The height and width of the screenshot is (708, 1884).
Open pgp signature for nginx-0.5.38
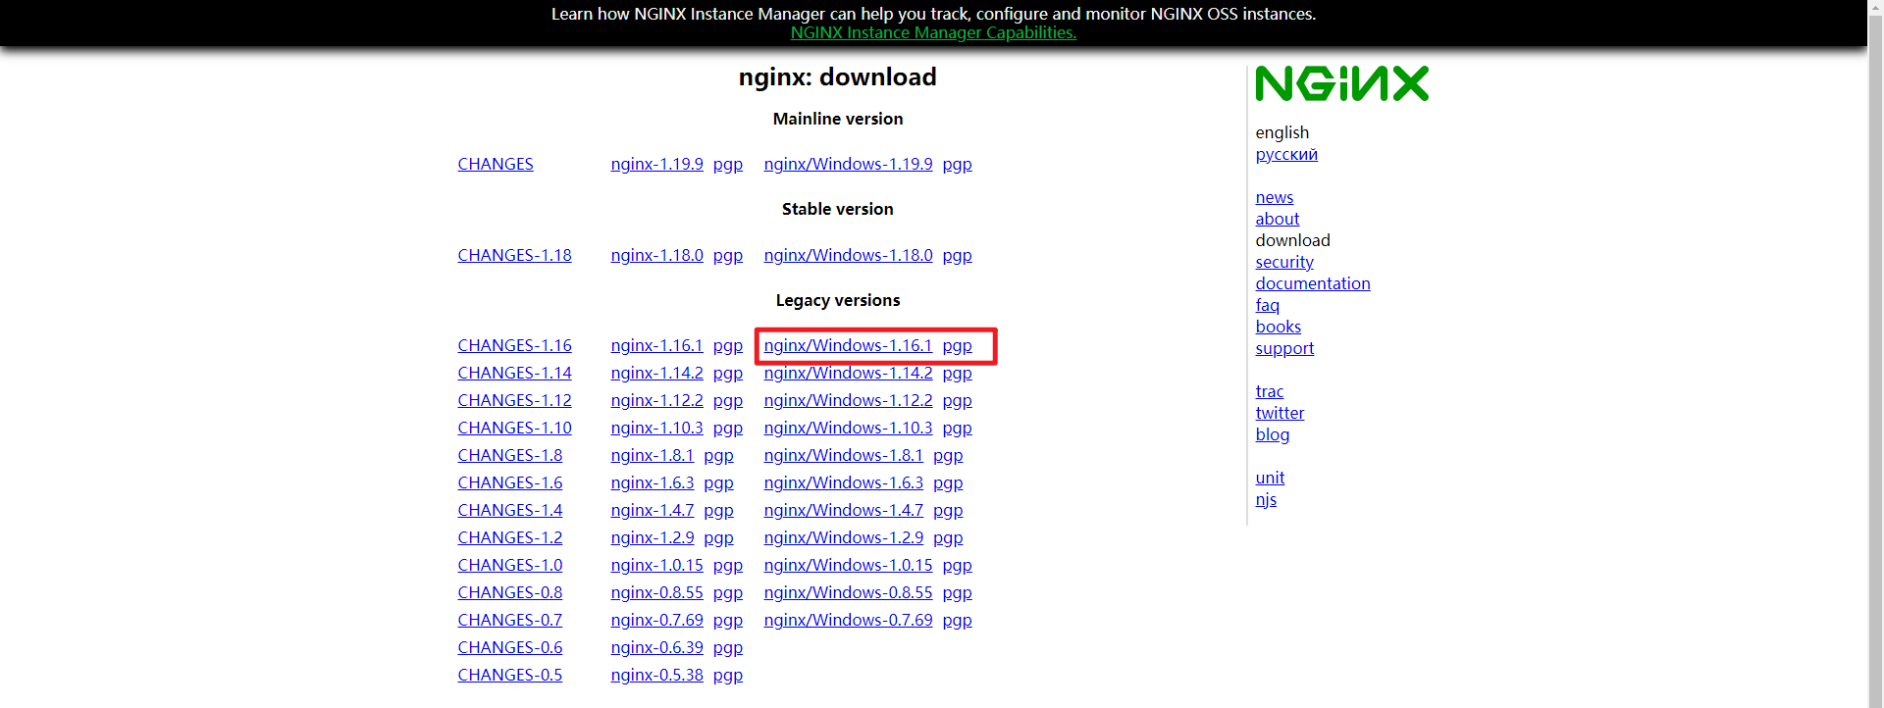pyautogui.click(x=727, y=676)
